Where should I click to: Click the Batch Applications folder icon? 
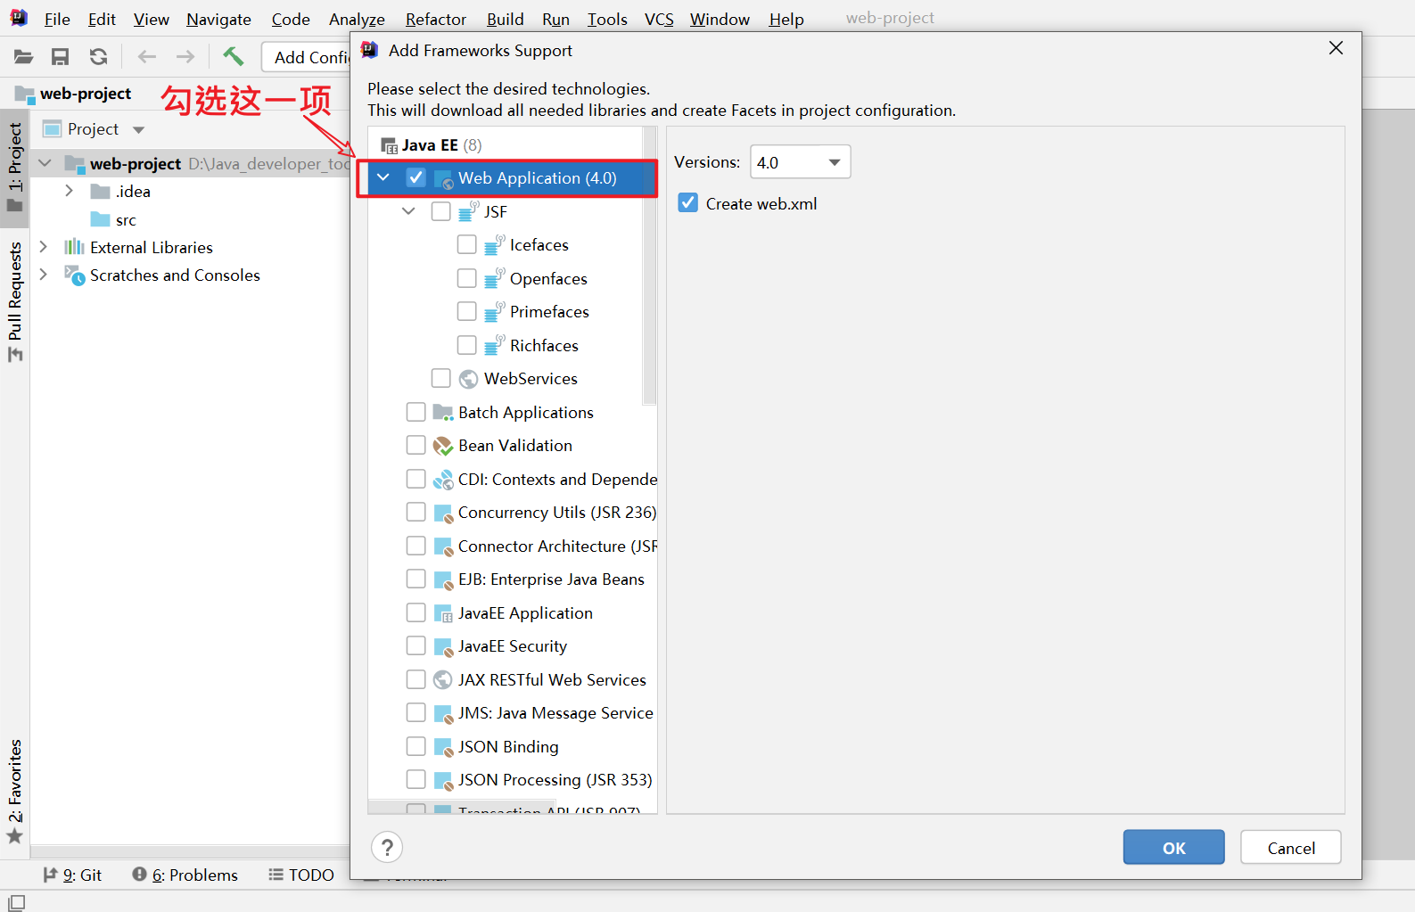click(442, 412)
